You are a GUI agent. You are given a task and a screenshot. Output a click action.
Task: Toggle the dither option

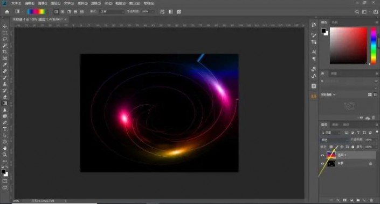click(171, 12)
